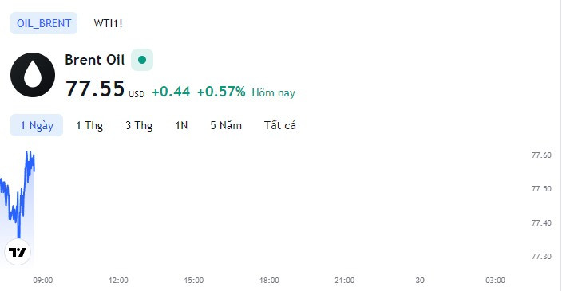Select the 1 Ngày time range
This screenshot has width=562, height=291.
(37, 125)
